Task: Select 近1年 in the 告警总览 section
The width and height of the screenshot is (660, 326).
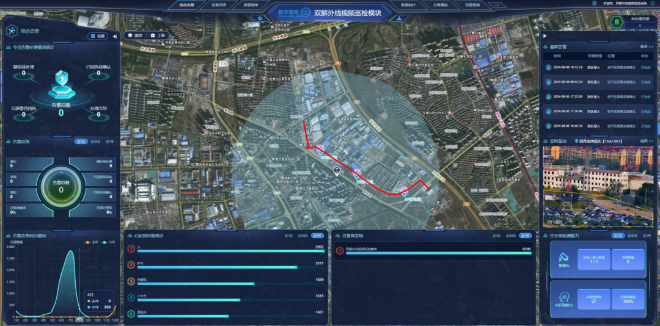Action: click(109, 142)
